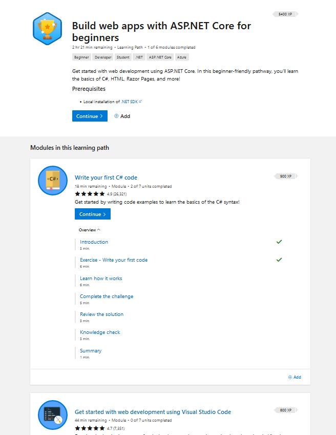Open the Introduction unit

pyautogui.click(x=94, y=242)
